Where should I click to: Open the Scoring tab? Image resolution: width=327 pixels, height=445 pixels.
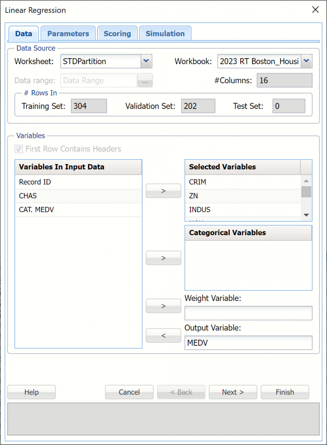pyautogui.click(x=117, y=34)
